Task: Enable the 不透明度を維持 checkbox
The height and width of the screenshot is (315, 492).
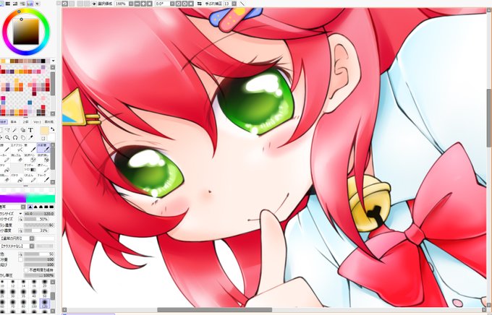Action: [x=26, y=270]
